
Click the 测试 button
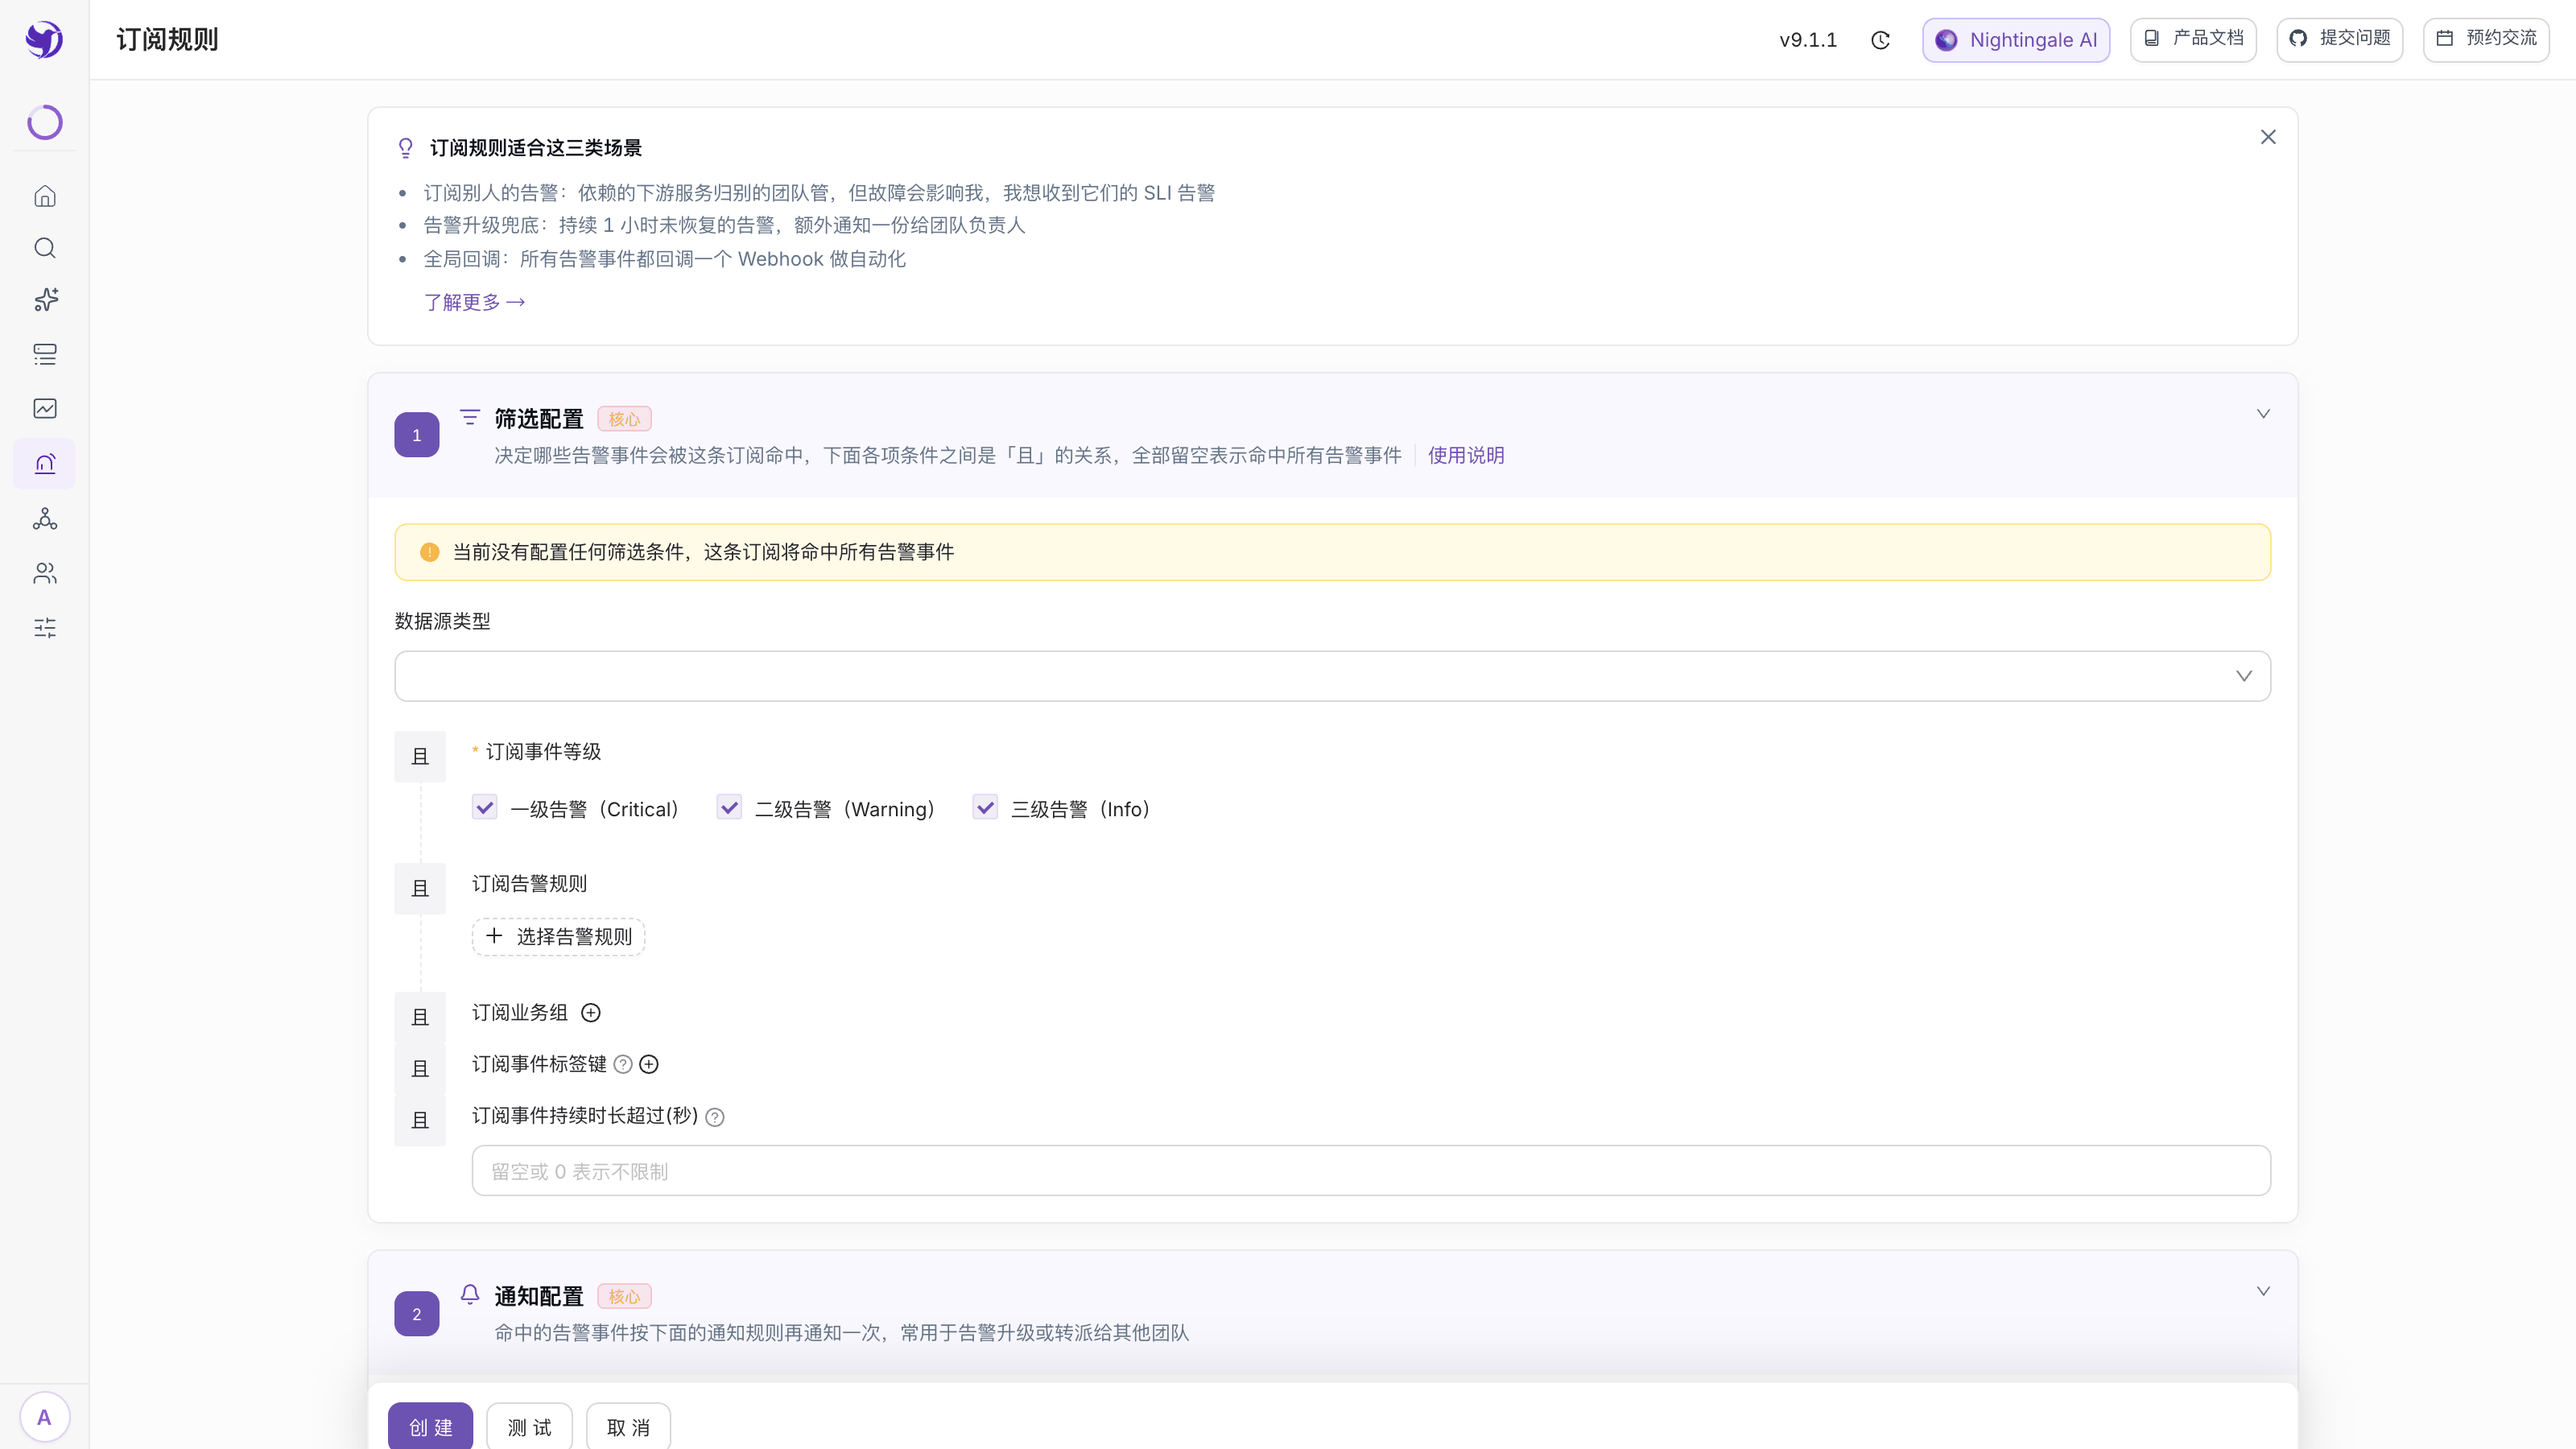tap(530, 1427)
